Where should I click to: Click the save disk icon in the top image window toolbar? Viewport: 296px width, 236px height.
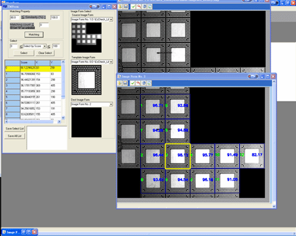click(x=126, y=7)
